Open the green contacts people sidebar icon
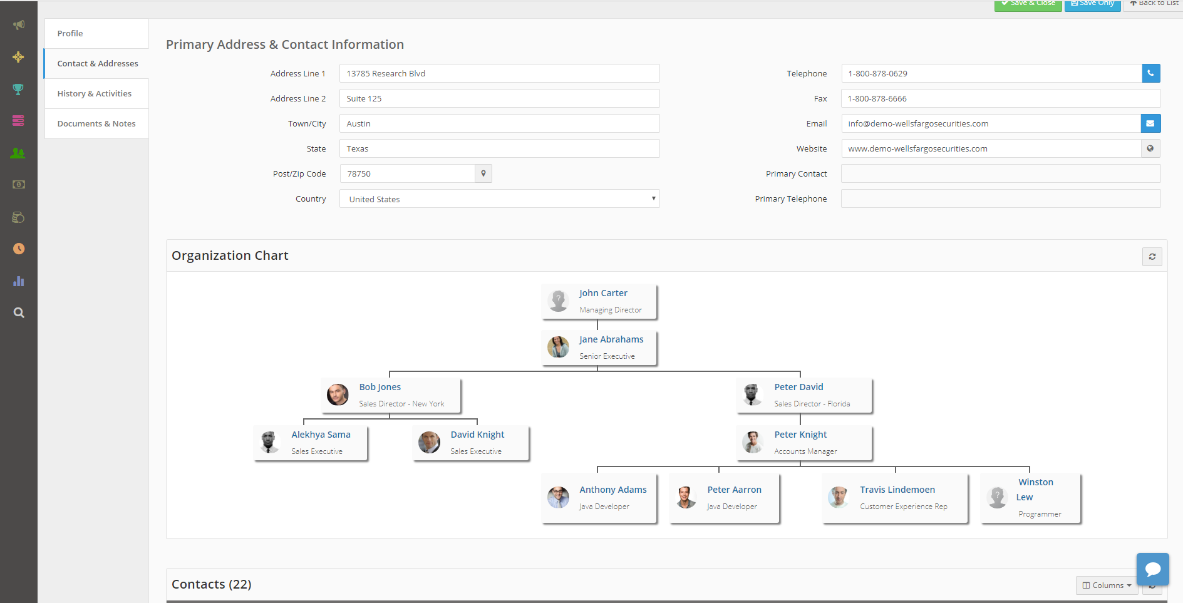Screen dimensions: 1183x603 tap(18, 153)
